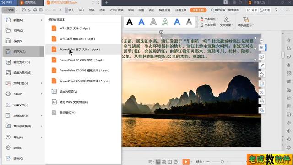Image resolution: width=293 pixels, height=165 pixels.
Task: Switch to normal view icon in status bar
Action: pos(158,162)
